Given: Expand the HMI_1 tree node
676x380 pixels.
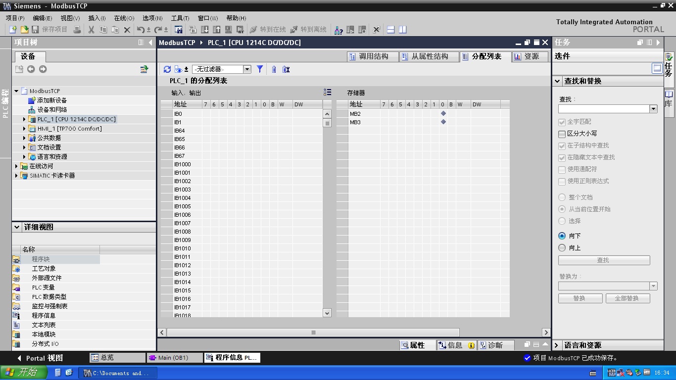Looking at the screenshot, I should [24, 129].
